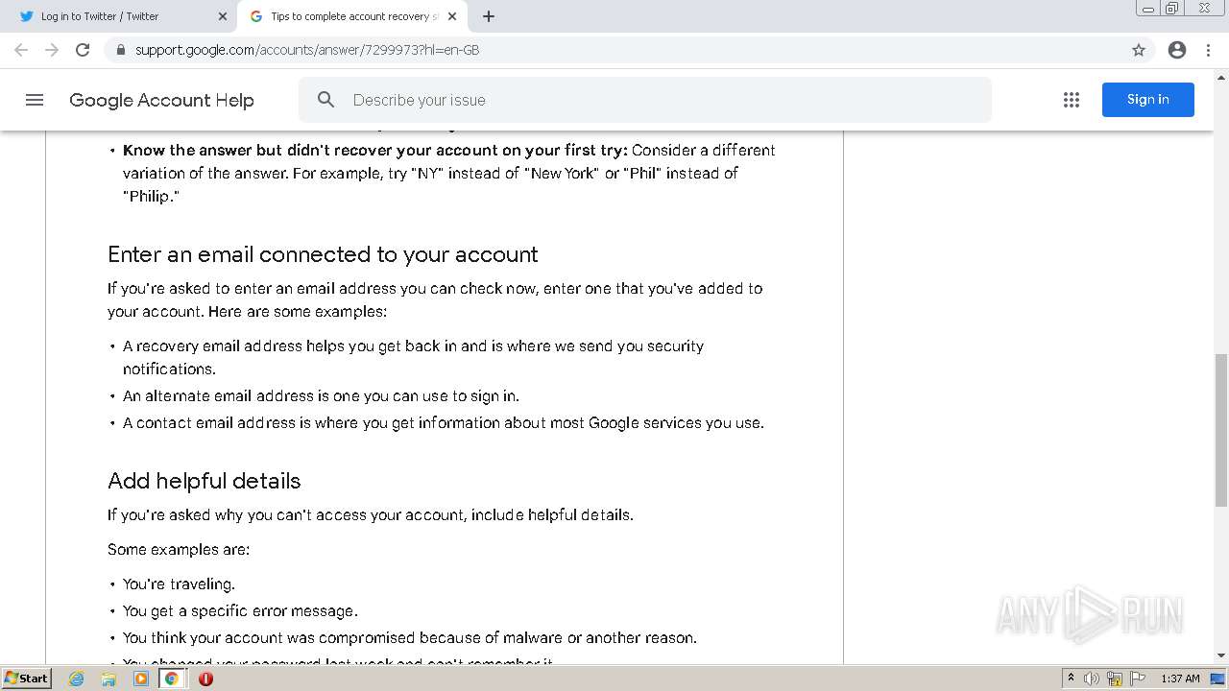Close the Twitter tab
Image resolution: width=1229 pixels, height=691 pixels.
[x=223, y=16]
